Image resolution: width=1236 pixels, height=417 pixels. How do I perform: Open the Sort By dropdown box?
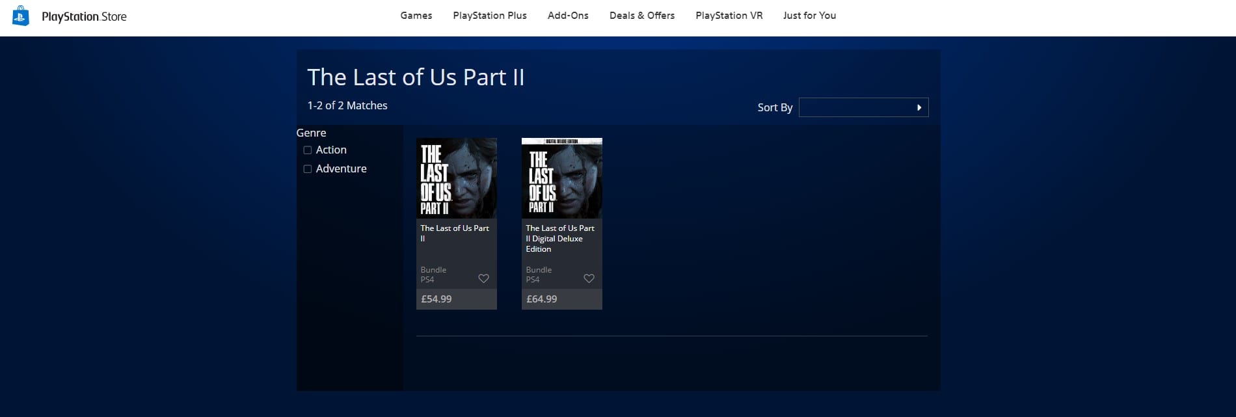click(863, 107)
